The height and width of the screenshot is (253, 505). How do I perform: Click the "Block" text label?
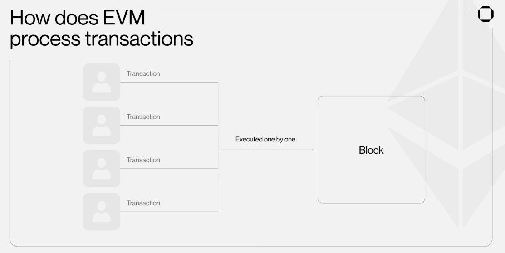click(371, 150)
